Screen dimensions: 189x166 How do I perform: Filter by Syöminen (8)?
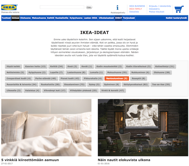pos(111,85)
